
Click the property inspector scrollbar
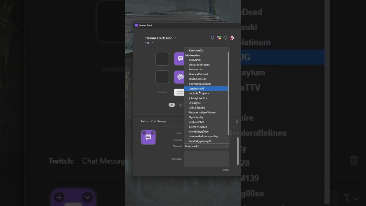(x=238, y=151)
